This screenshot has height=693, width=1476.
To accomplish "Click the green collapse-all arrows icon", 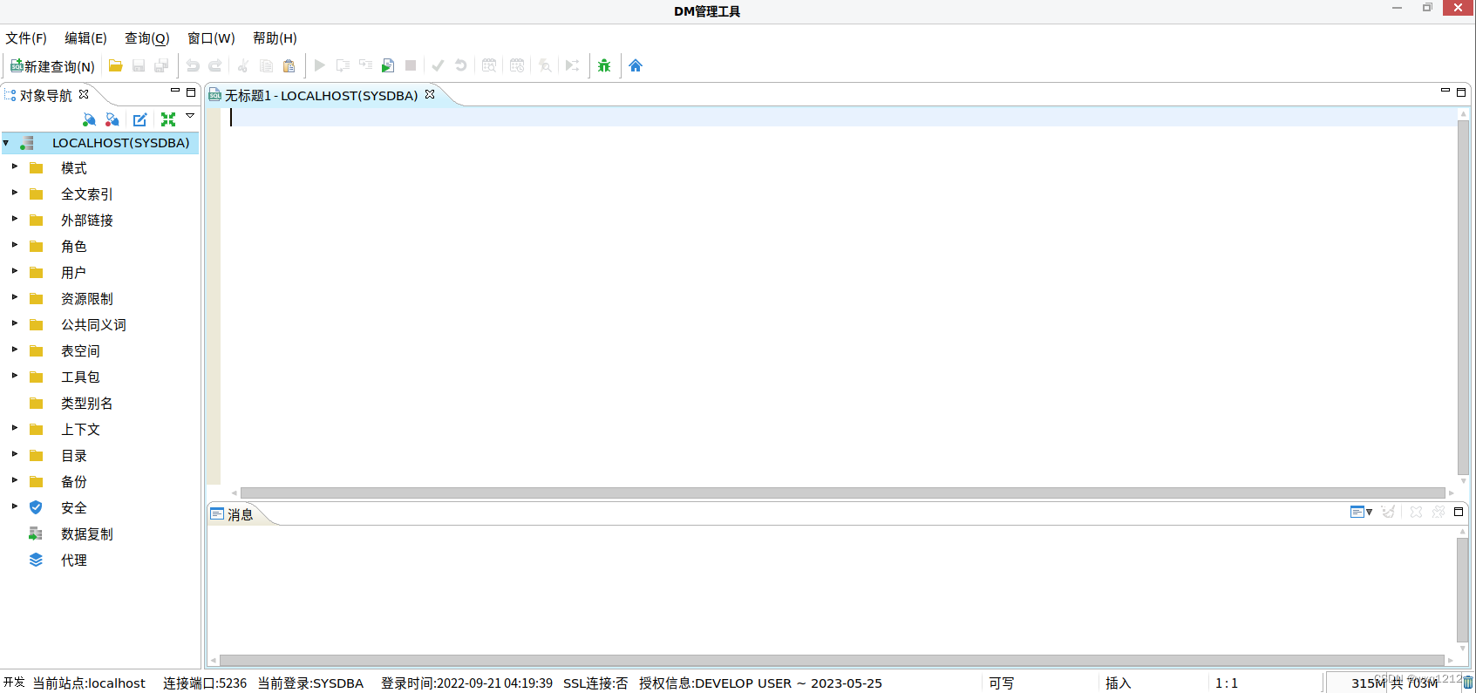I will (168, 119).
